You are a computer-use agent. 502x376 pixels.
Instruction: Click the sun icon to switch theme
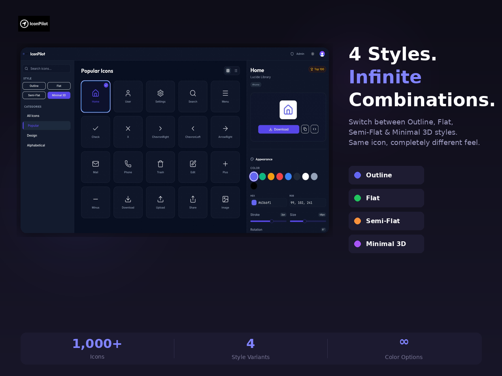pos(312,54)
